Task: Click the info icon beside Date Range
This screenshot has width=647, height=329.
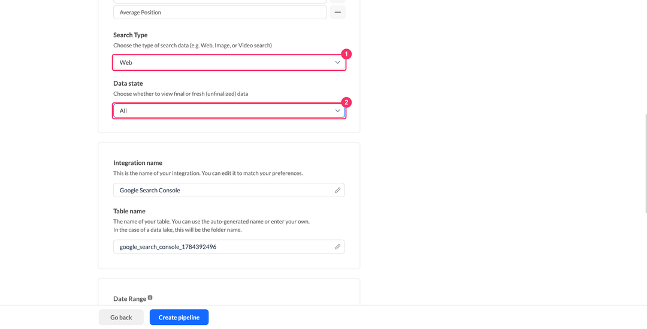Action: 150,298
